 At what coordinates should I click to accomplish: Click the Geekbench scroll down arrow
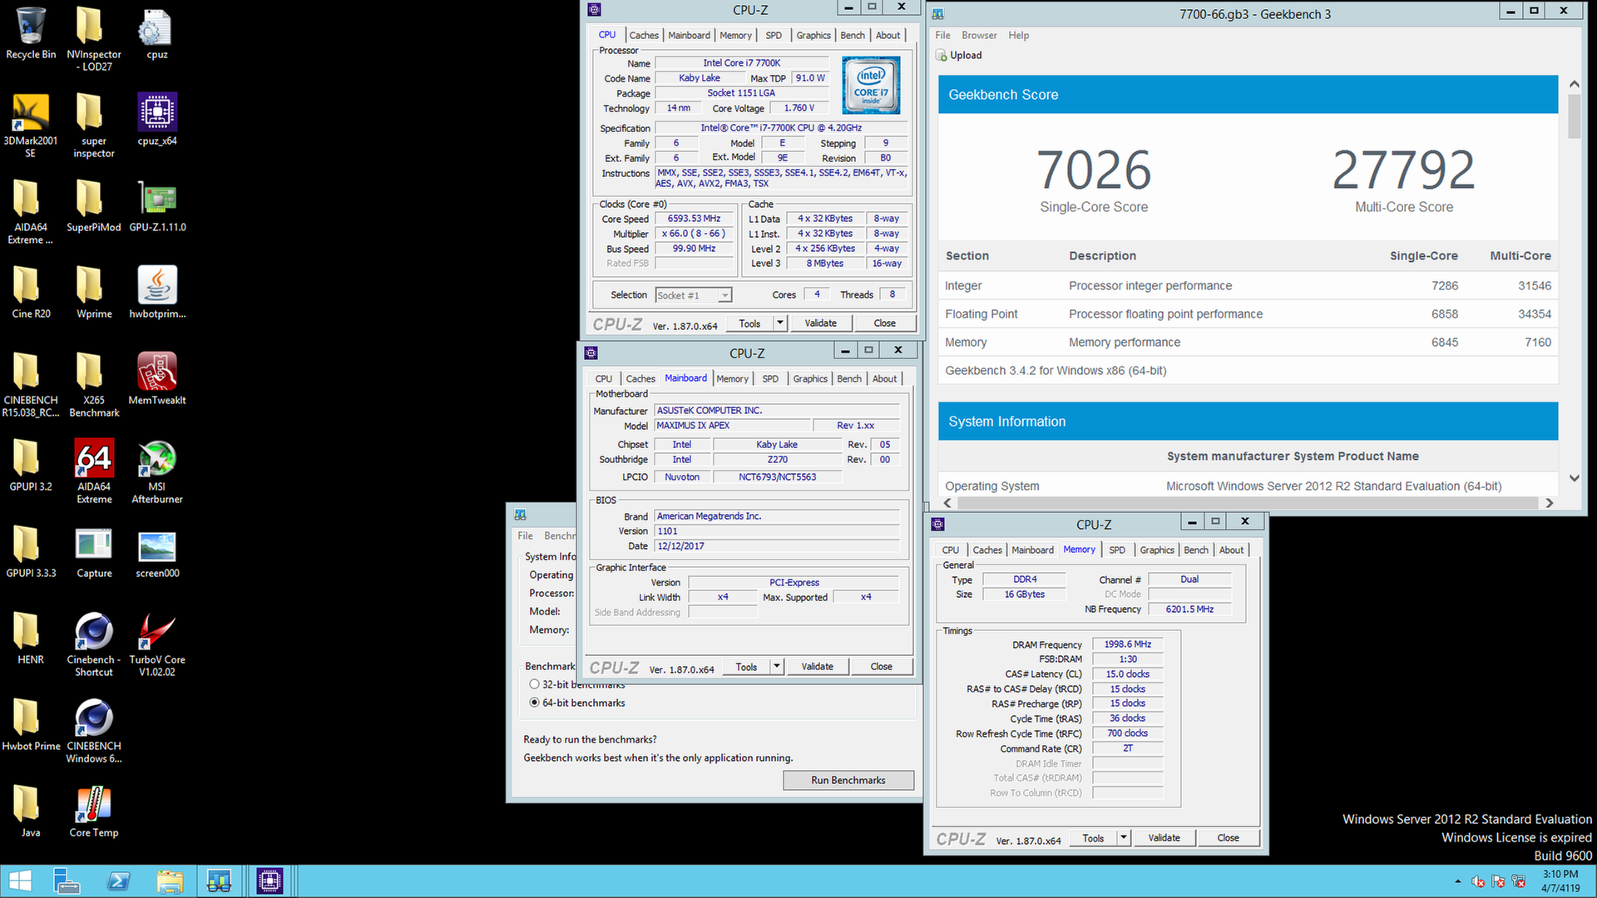pos(1574,478)
